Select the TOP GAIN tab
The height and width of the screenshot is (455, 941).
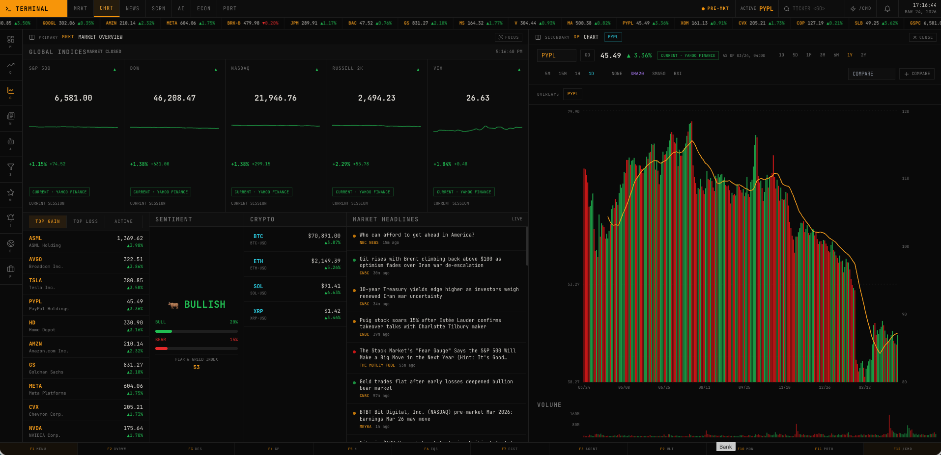(48, 221)
